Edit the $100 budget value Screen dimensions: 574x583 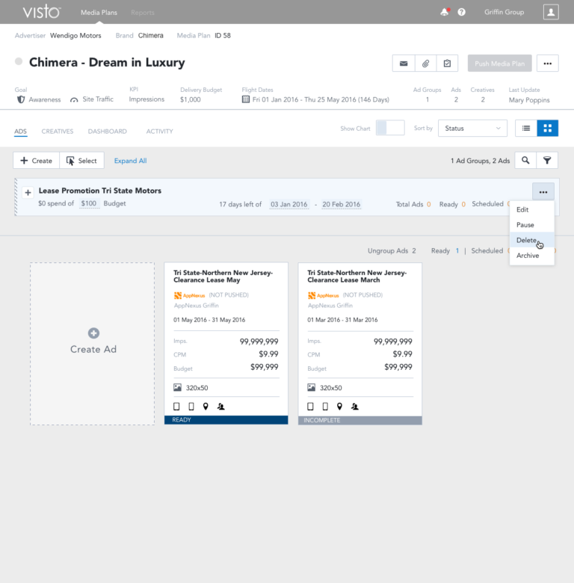pyautogui.click(x=89, y=203)
